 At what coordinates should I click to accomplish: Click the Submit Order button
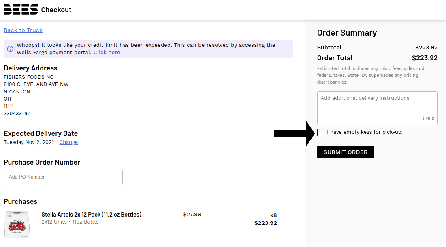tap(346, 152)
